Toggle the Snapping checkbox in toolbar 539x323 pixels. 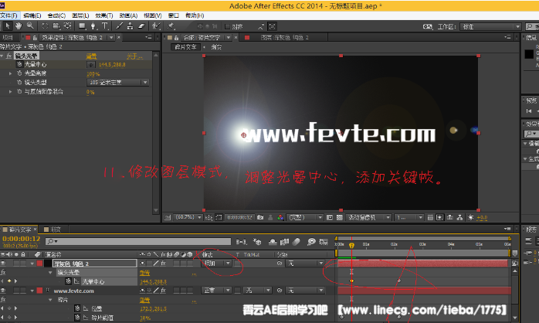coord(227,25)
